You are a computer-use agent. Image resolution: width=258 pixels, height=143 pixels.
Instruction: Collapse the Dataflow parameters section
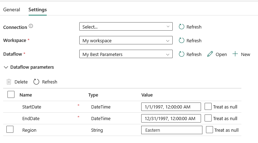pos(6,67)
